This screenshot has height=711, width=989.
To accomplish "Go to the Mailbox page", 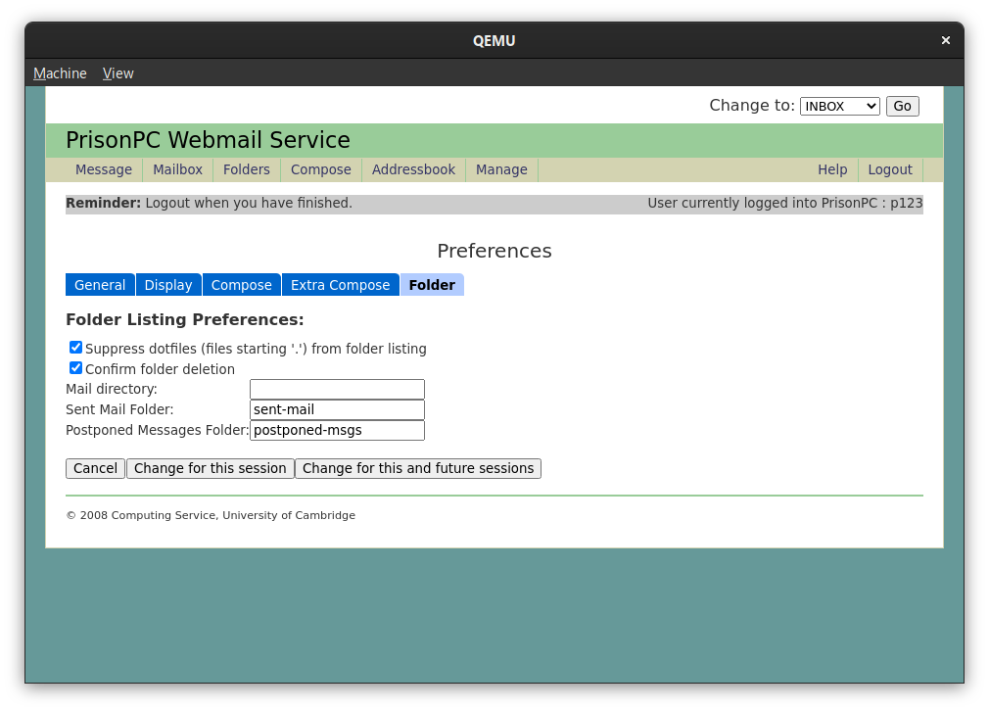I will (178, 169).
